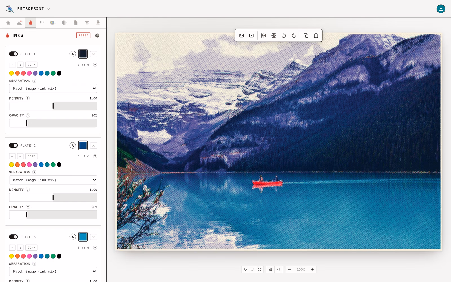Disable the Plate 2 switch
Viewport: 451px width, 282px height.
click(14, 146)
